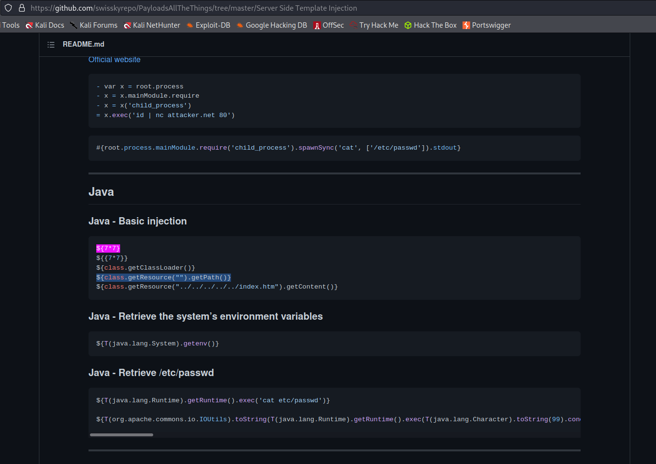Screen dimensions: 656x464
Task: Click the URL address bar
Action: coord(194,8)
